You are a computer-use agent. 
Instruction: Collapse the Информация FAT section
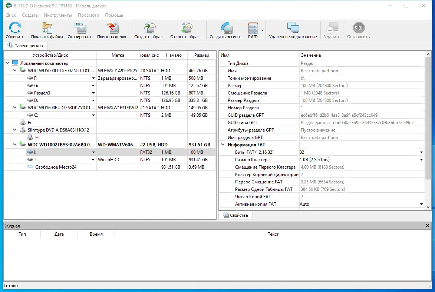coord(223,145)
